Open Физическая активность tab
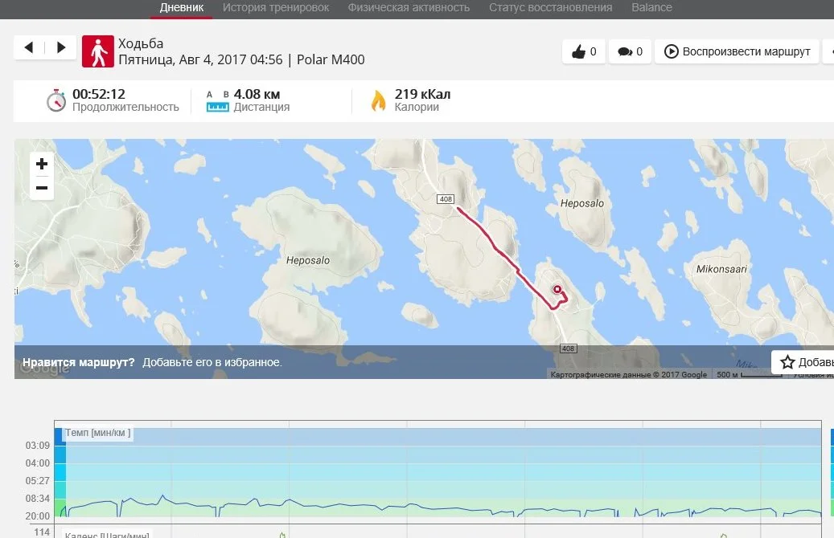The height and width of the screenshot is (538, 834). pyautogui.click(x=409, y=8)
